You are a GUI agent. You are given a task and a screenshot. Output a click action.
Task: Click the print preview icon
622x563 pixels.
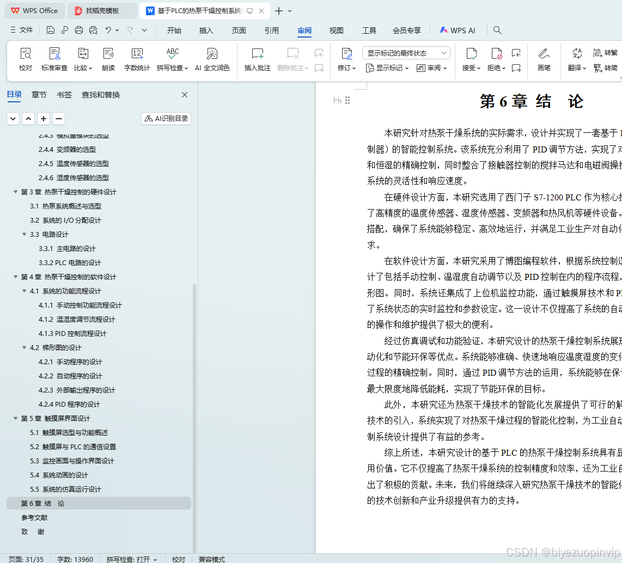[x=93, y=30]
